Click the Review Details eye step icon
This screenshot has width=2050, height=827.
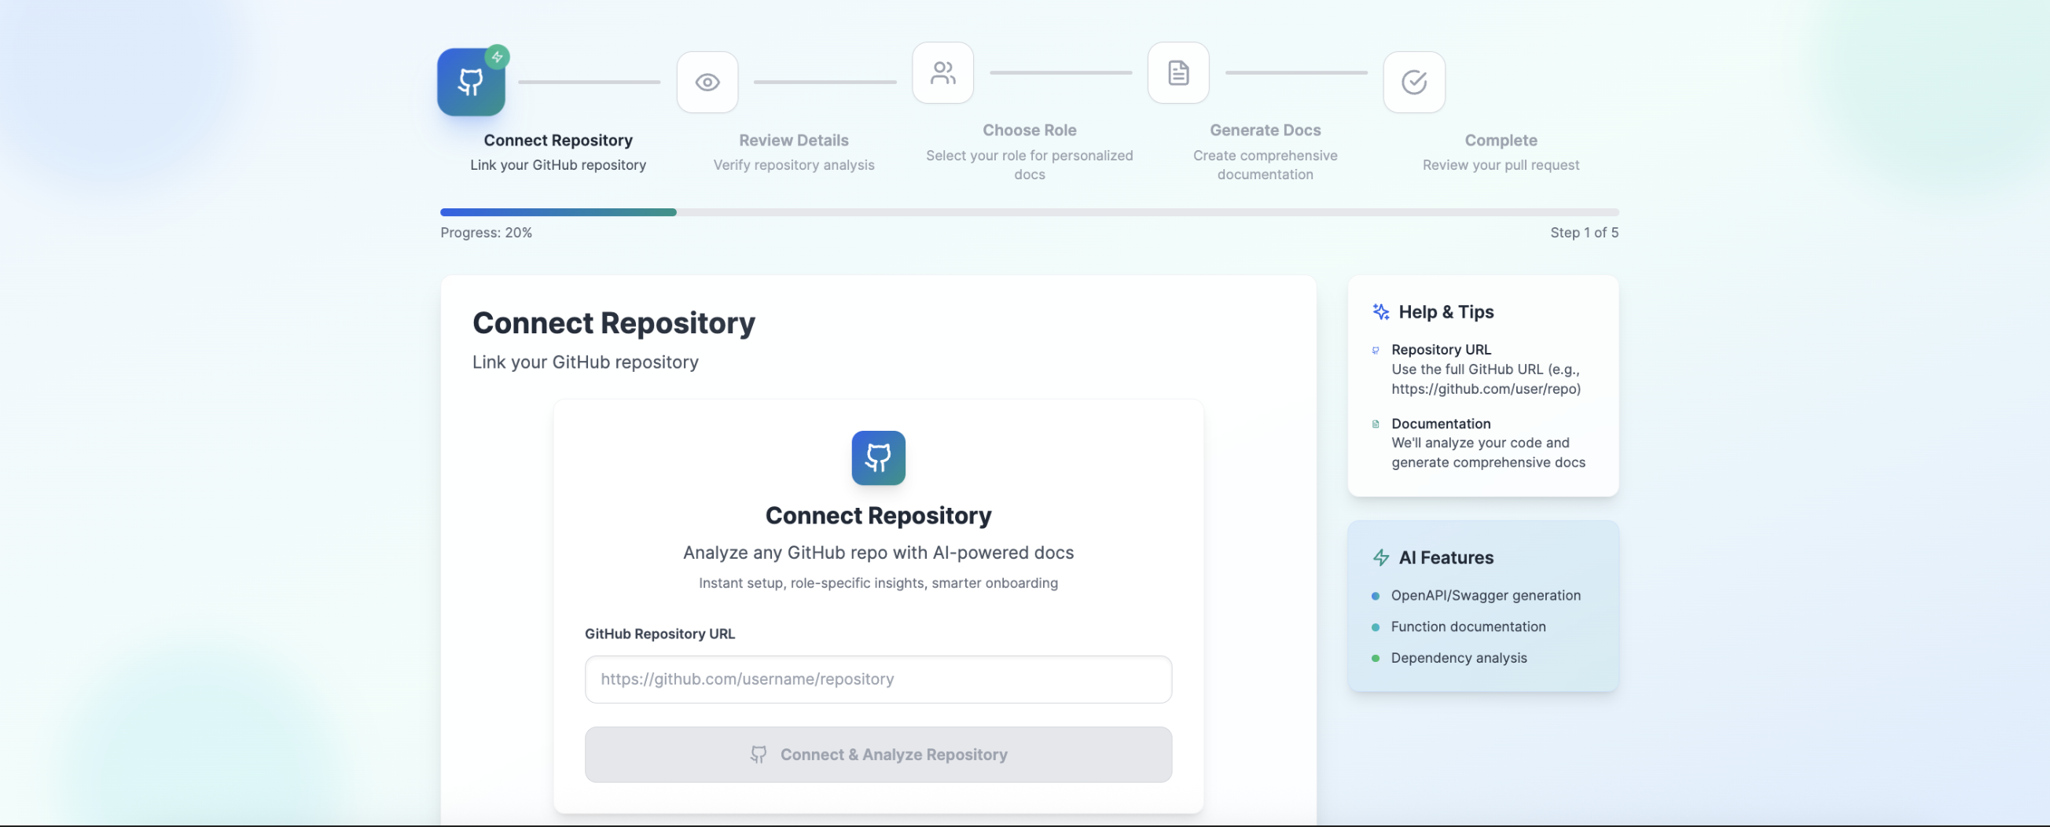coord(707,82)
